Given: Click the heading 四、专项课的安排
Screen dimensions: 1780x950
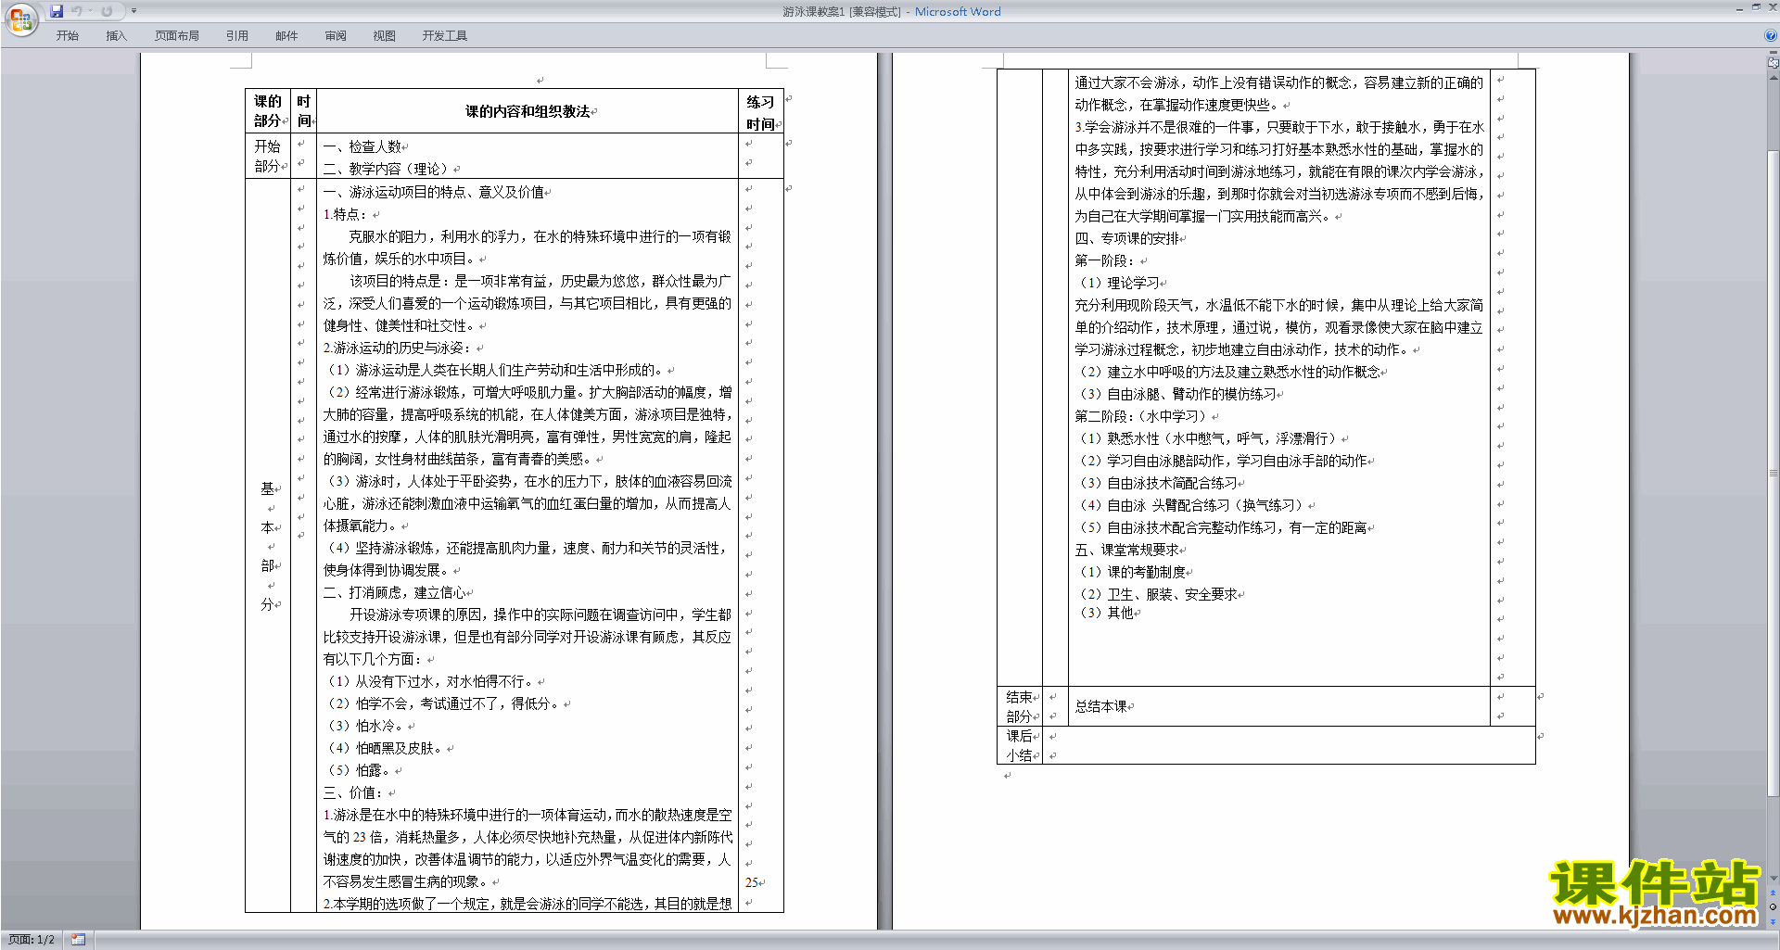Looking at the screenshot, I should point(1126,238).
